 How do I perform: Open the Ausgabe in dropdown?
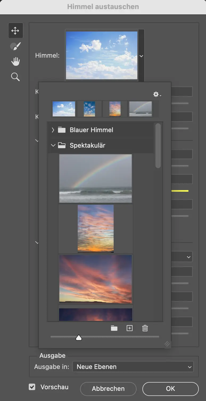click(133, 367)
